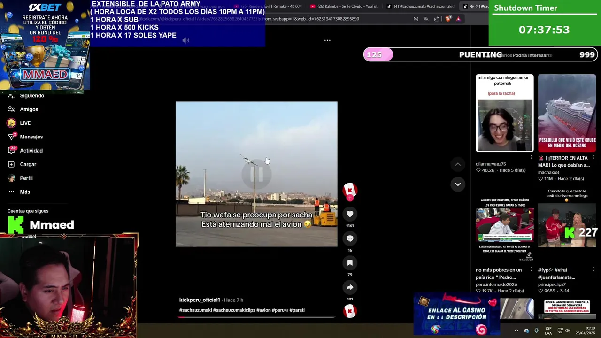601x338 pixels.
Task: Go to the next video with the down arrow
Action: click(458, 184)
